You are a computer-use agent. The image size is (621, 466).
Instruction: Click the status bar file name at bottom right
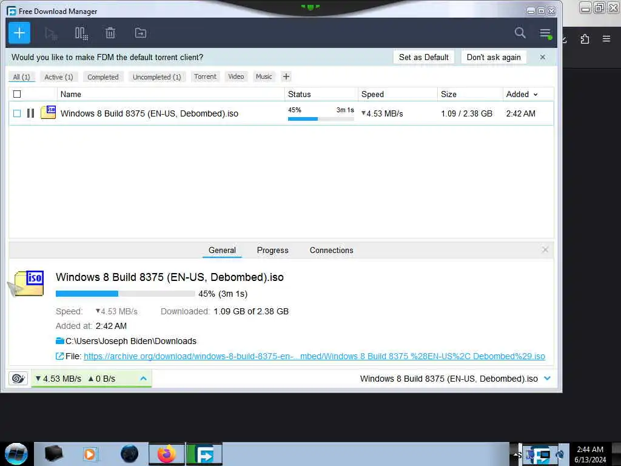tap(449, 379)
